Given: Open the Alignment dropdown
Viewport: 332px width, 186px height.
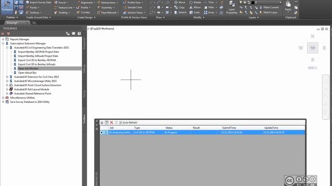Looking at the screenshot, I should point(86,2).
